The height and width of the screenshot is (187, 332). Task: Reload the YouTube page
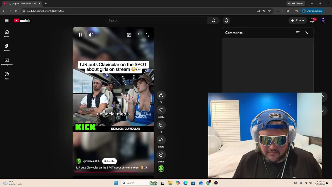coord(16,11)
